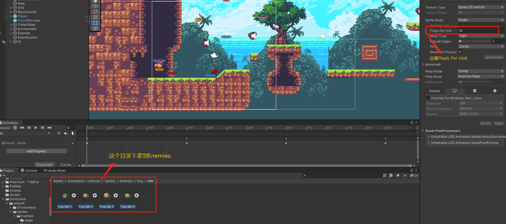The image size is (506, 224).
Task: Jump to first animation keyframe
Action: click(x=22, y=128)
